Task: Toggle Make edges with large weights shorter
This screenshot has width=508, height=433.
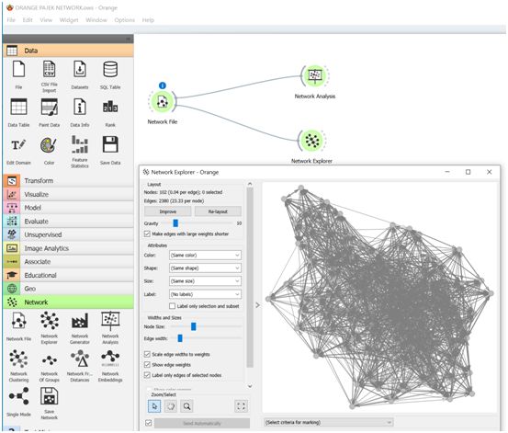Action: pos(147,234)
